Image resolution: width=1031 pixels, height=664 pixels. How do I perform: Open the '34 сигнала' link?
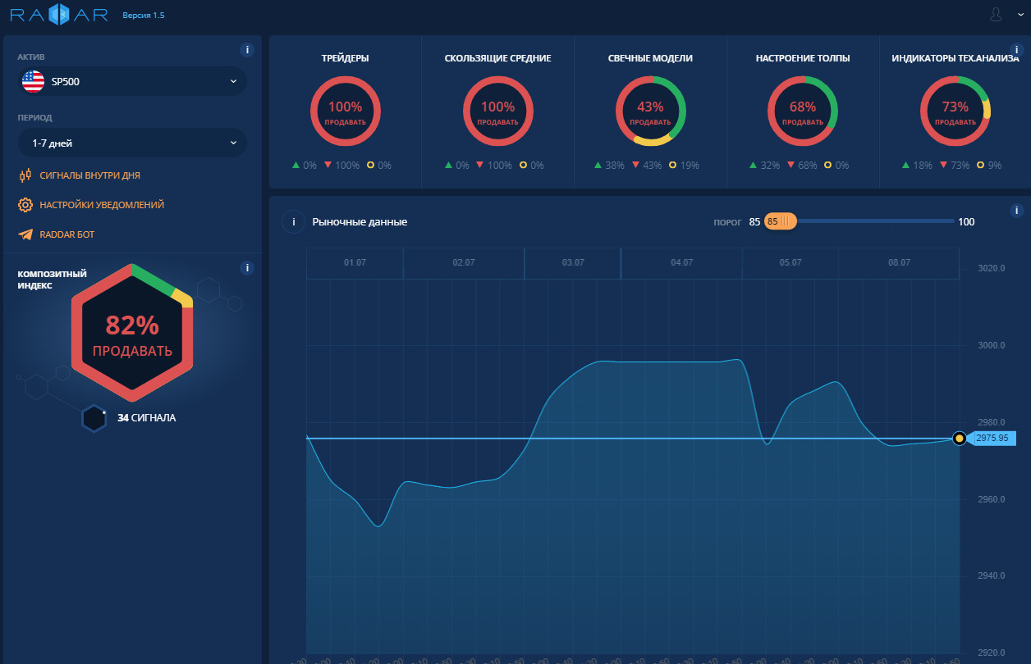tap(146, 418)
